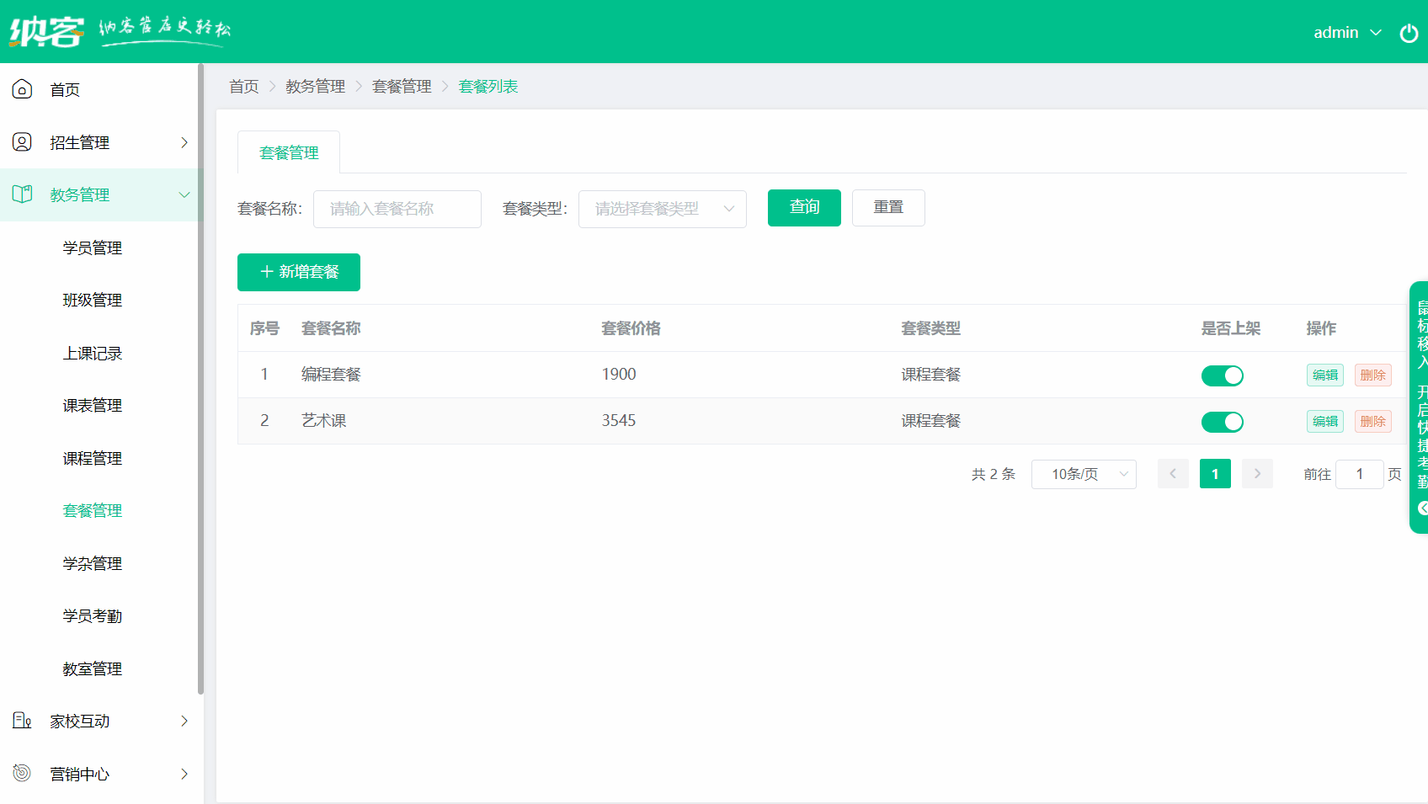Open the 家校互动 sidebar icon
The image size is (1428, 804).
(21, 721)
